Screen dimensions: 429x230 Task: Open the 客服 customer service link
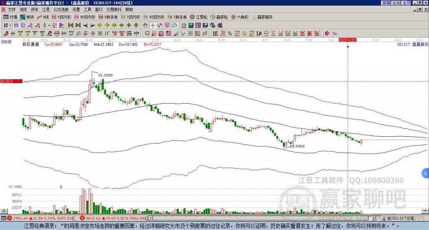[386, 3]
